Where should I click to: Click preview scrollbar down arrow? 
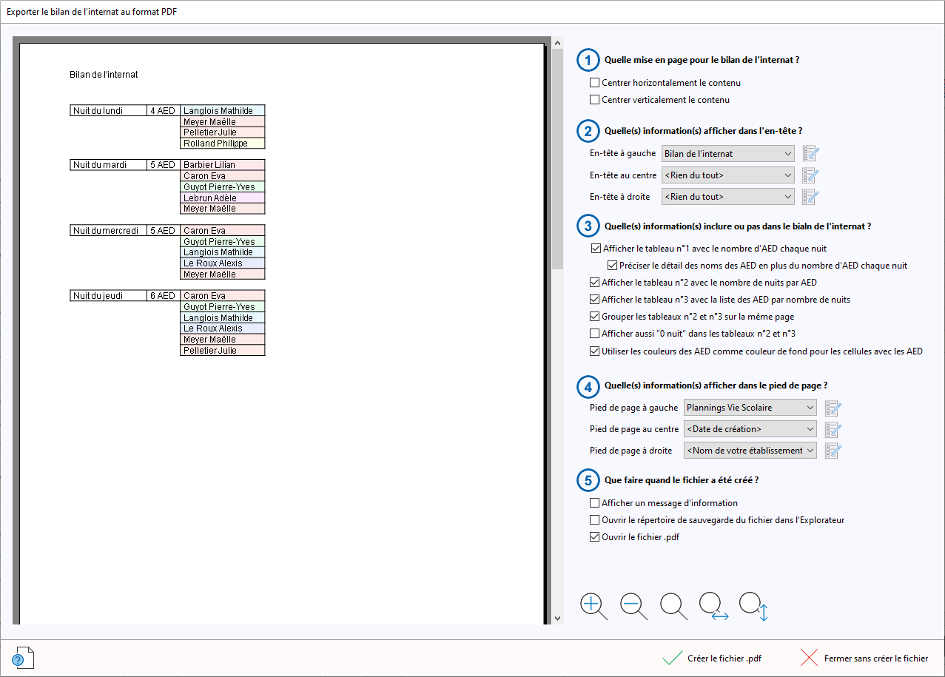557,618
